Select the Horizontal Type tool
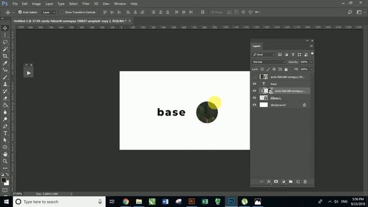 click(5, 133)
